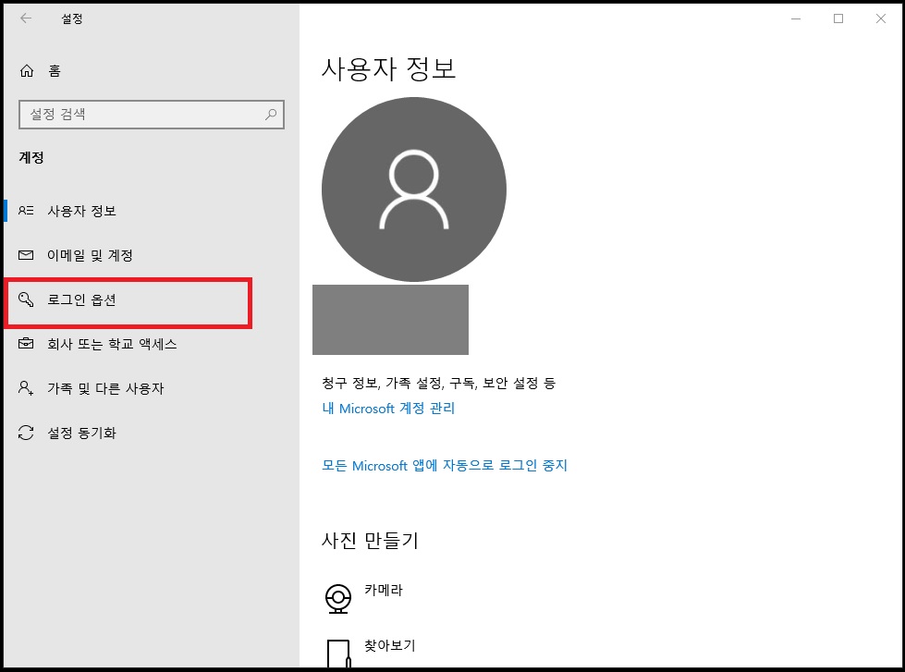905x672 pixels.
Task: Click the Home house icon
Action: (x=27, y=70)
